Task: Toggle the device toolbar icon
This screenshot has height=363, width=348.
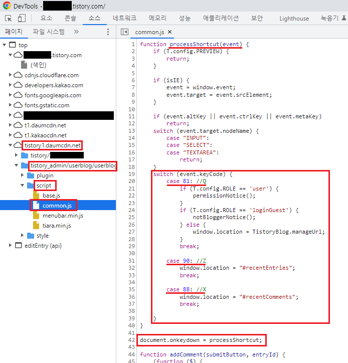Action: pos(22,18)
